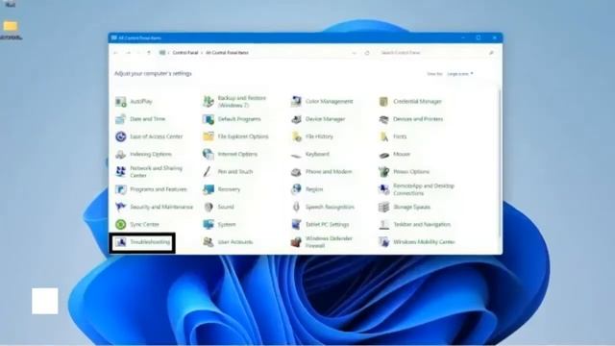Open the Mouse icon
615x346 pixels.
click(x=383, y=155)
